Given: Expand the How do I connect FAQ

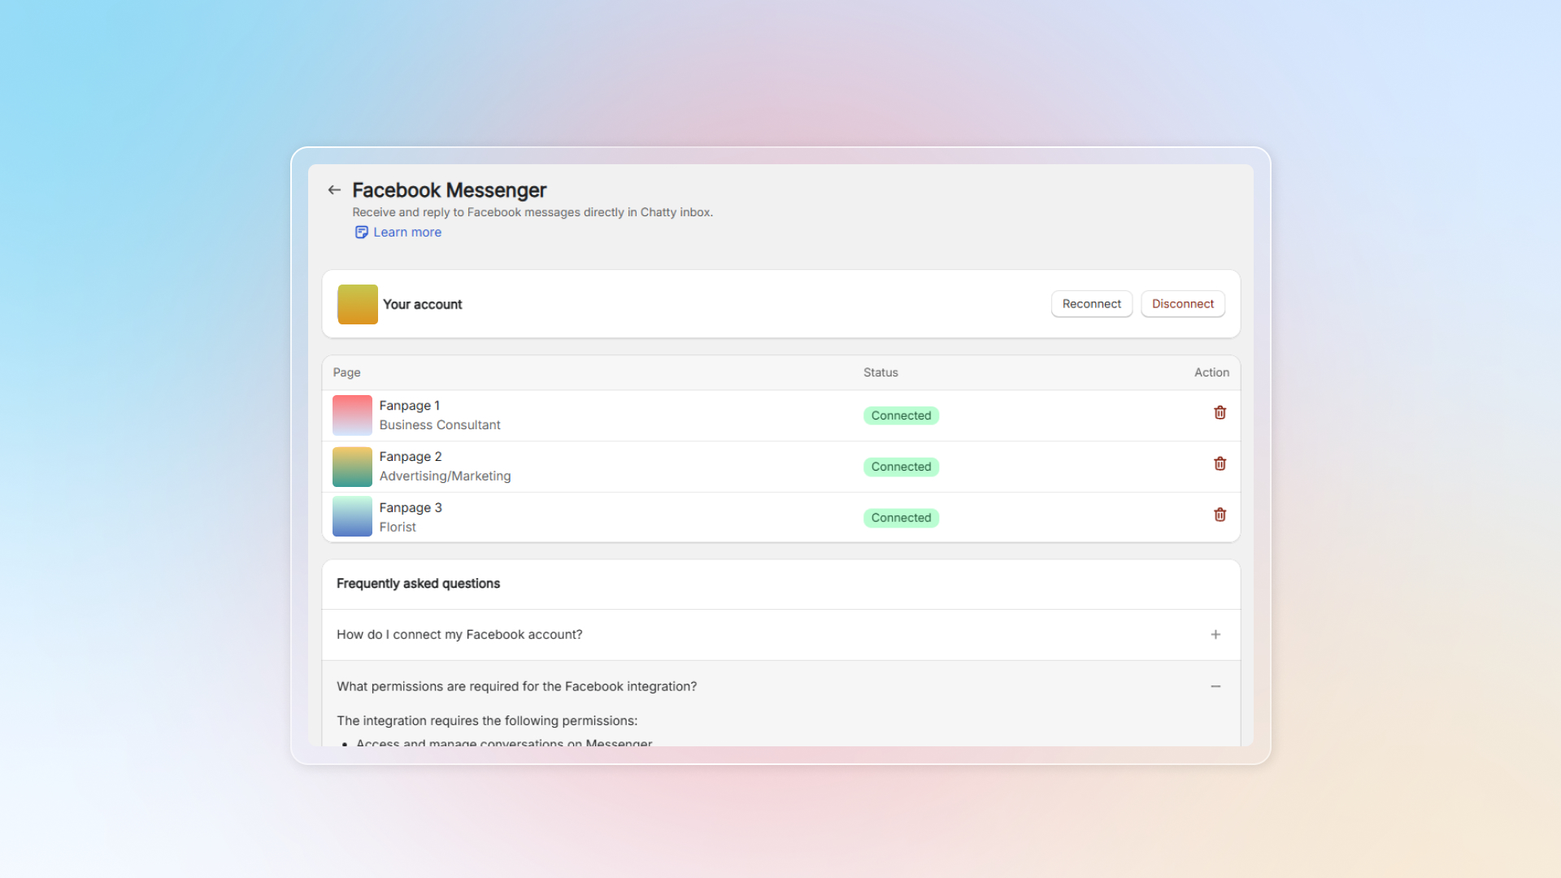Looking at the screenshot, I should [1215, 635].
